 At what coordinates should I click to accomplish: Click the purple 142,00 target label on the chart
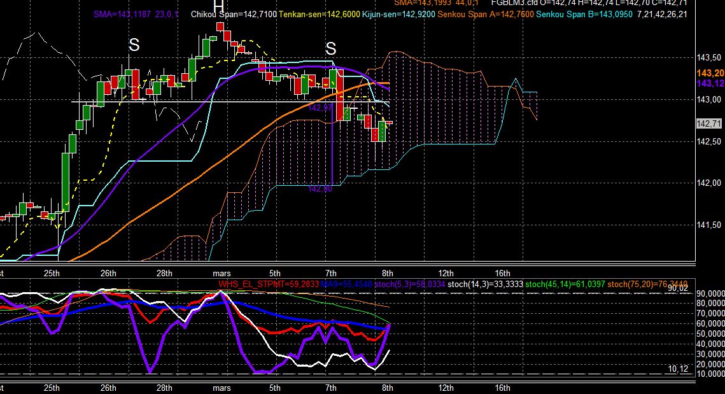[320, 188]
